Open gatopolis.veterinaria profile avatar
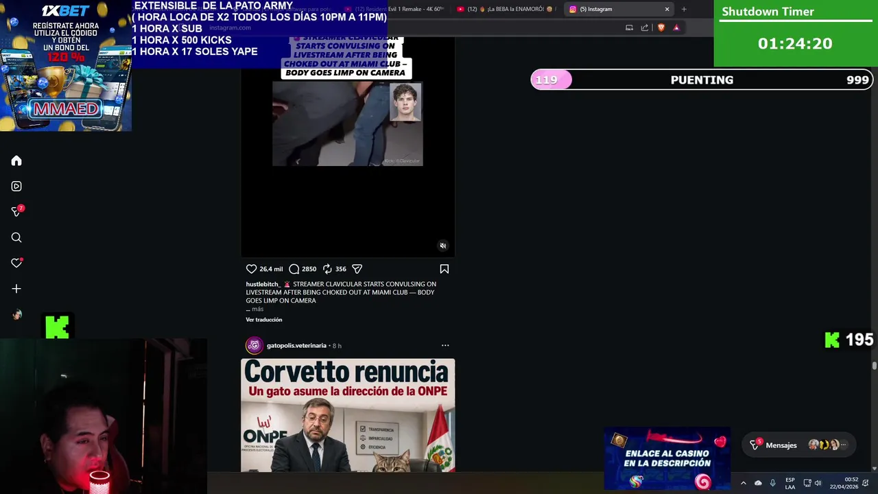The height and width of the screenshot is (494, 878). click(x=254, y=345)
